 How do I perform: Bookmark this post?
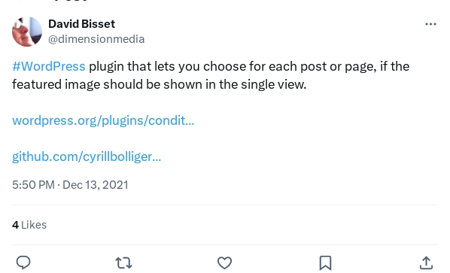tap(325, 262)
